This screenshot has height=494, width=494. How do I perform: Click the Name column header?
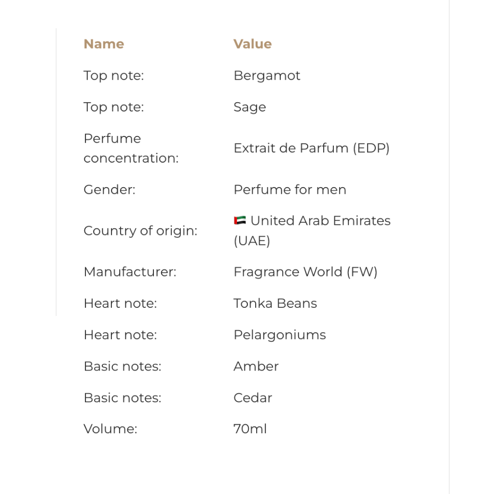104,44
